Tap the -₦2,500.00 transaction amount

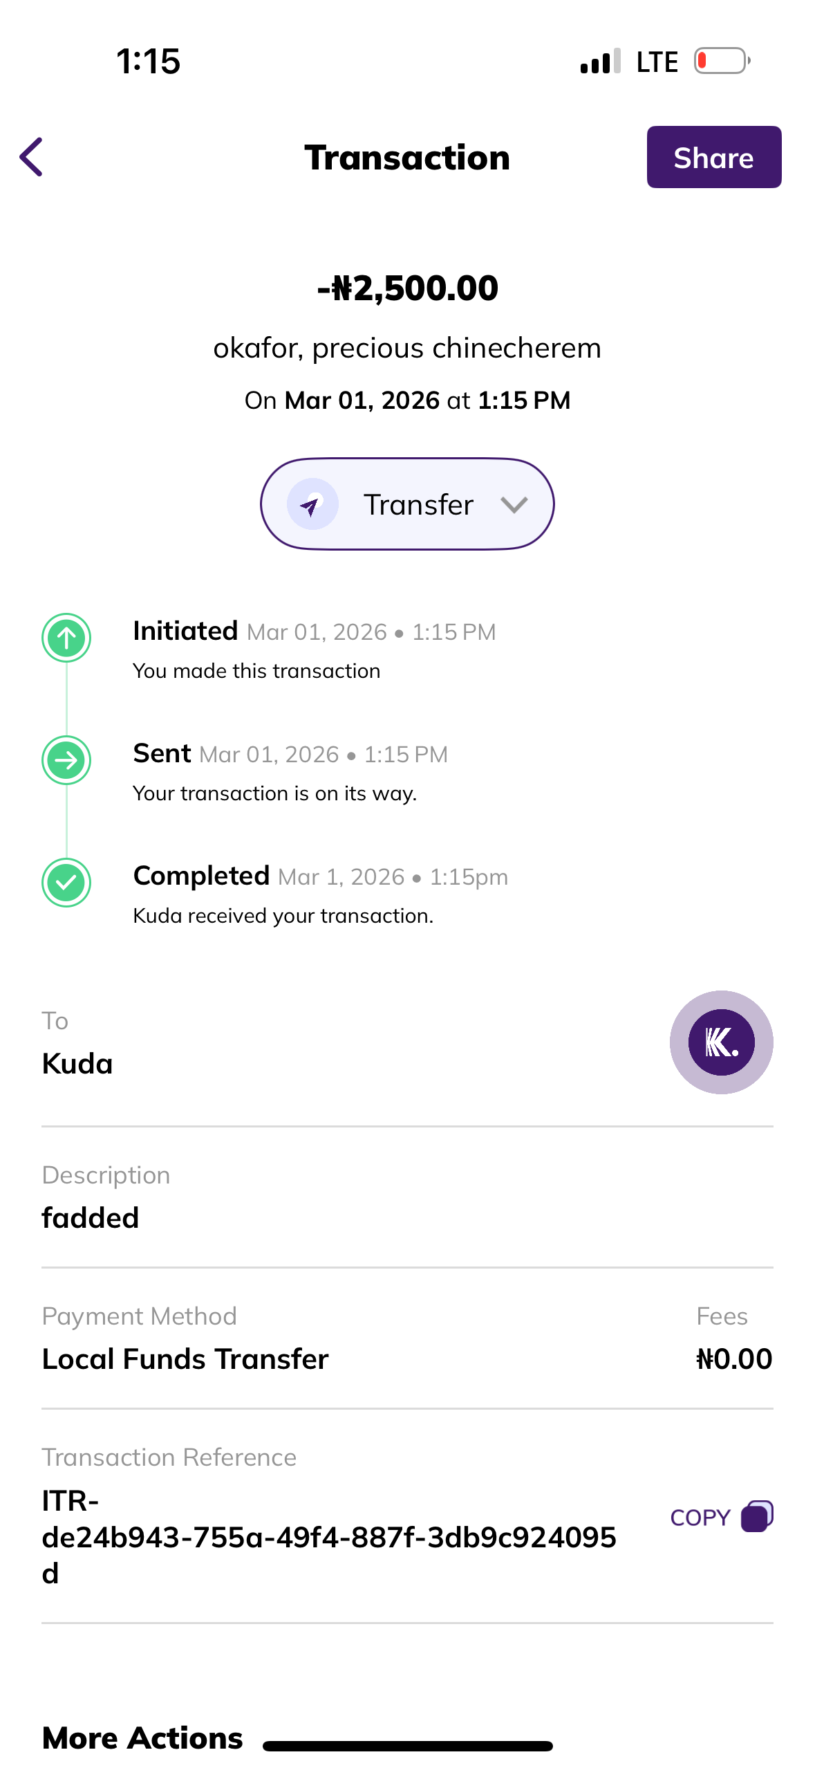pyautogui.click(x=407, y=288)
